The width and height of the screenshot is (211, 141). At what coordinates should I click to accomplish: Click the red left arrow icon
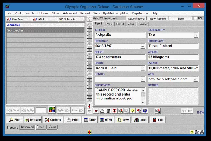tap(96, 111)
